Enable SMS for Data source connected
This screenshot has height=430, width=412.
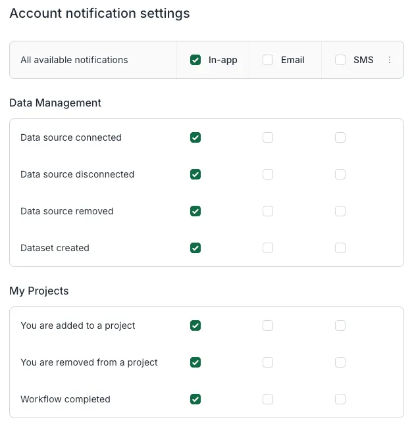pyautogui.click(x=340, y=137)
